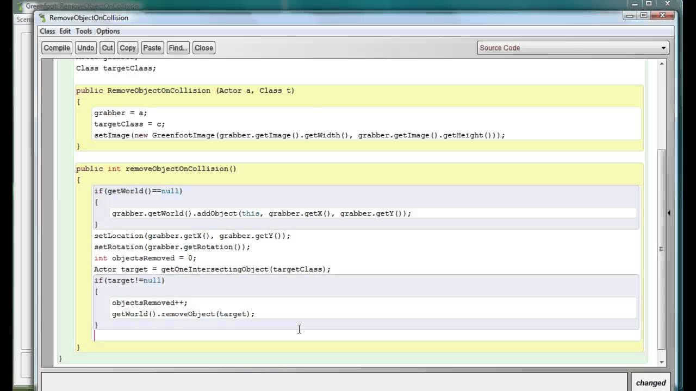Image resolution: width=696 pixels, height=391 pixels.
Task: Open the Source Code view dropdown
Action: pos(573,48)
